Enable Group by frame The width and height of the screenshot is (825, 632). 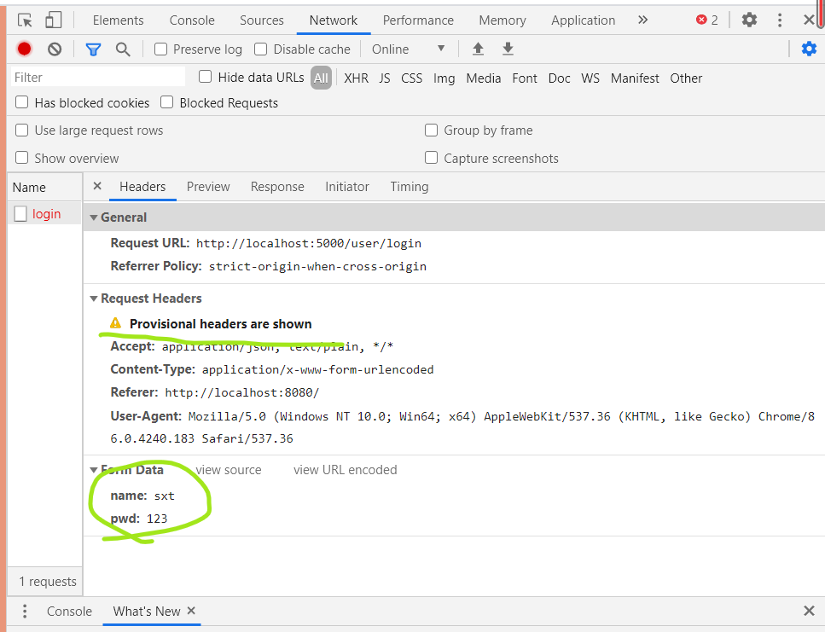[431, 130]
